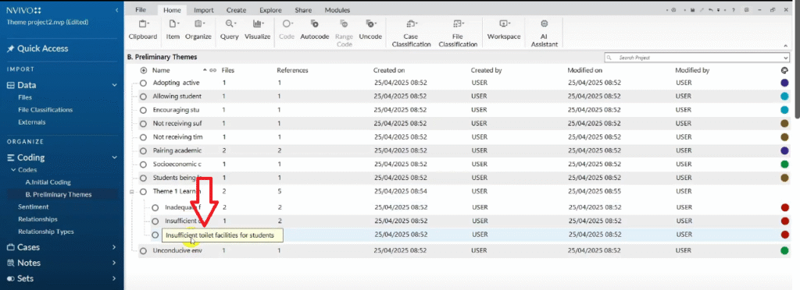Open the File menu

(x=141, y=10)
